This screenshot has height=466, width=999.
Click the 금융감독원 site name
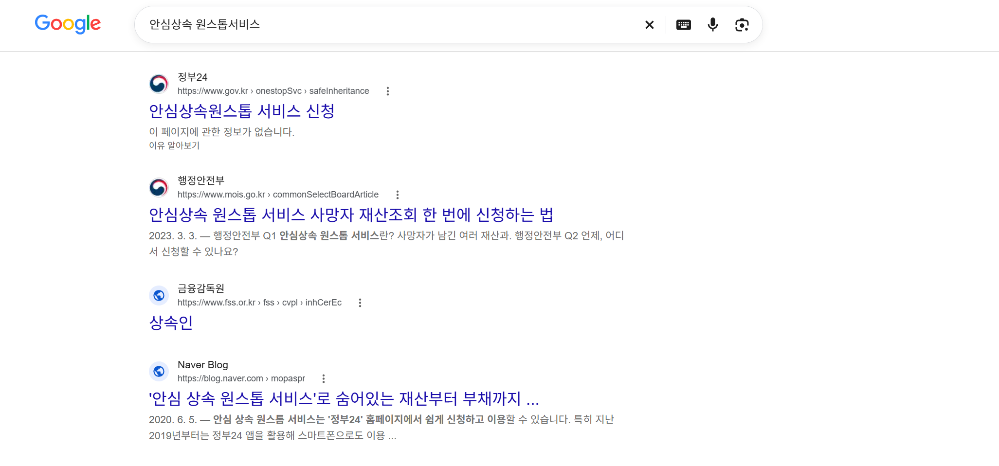click(x=201, y=289)
